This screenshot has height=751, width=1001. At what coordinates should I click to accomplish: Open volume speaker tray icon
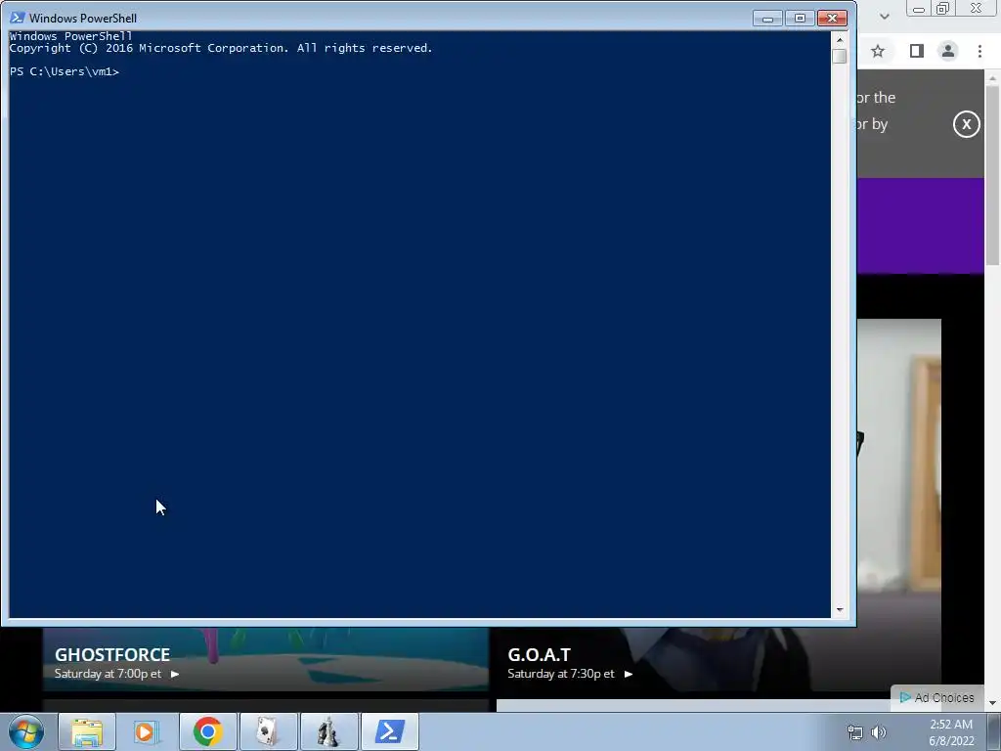[x=879, y=732]
